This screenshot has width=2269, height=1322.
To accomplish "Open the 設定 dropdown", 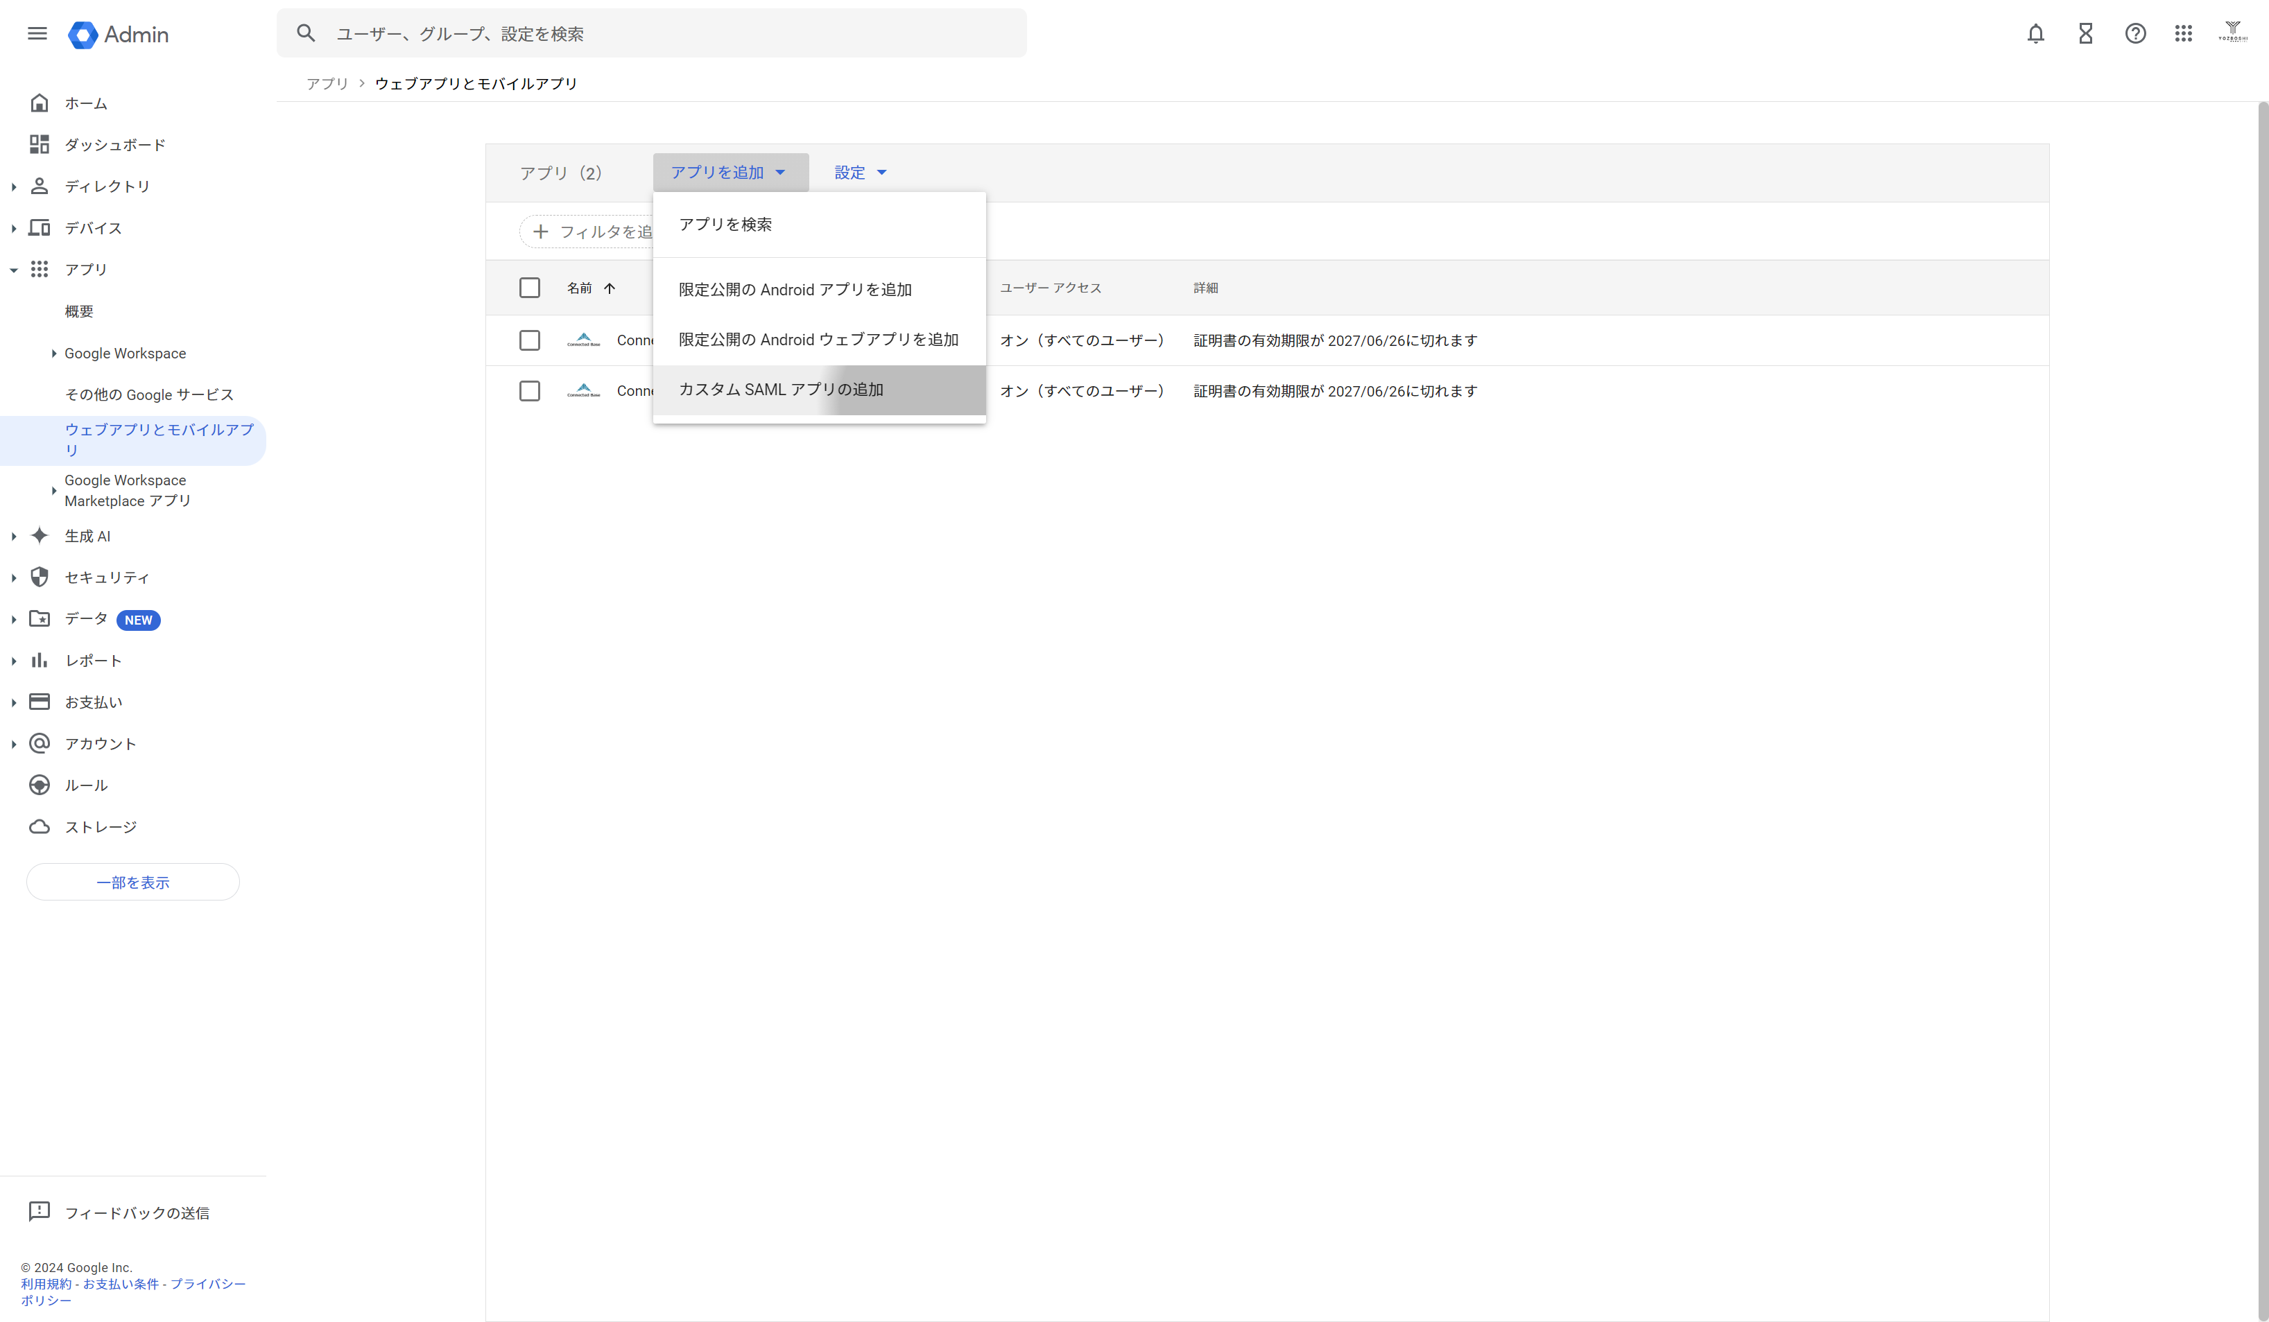I will [x=861, y=172].
